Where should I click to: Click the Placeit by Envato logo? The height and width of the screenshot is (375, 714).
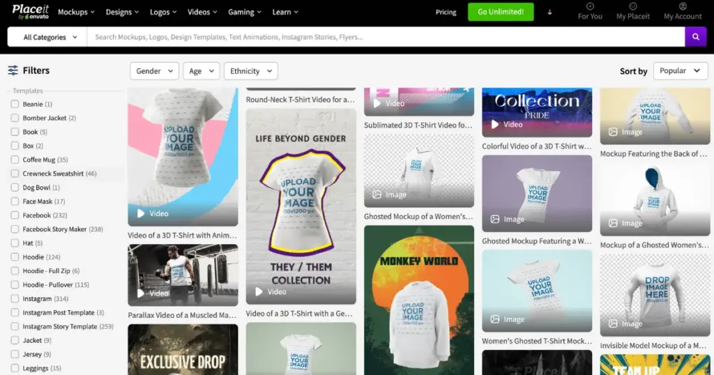(30, 12)
